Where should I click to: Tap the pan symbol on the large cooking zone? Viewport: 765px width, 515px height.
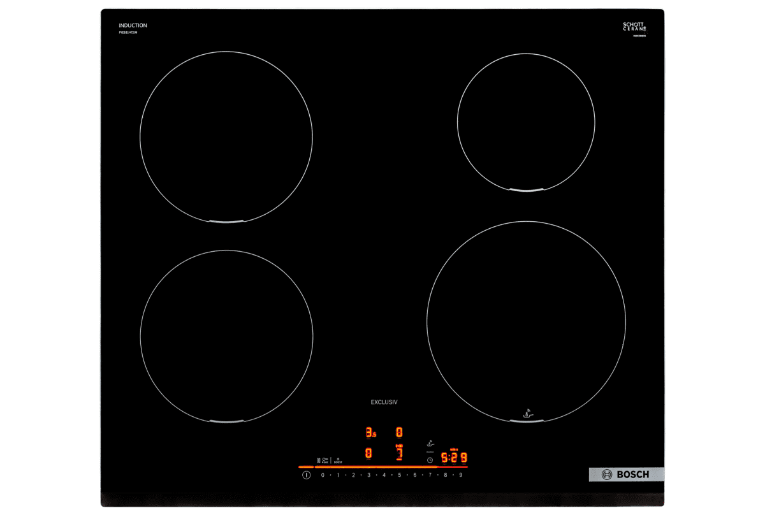pos(527,413)
